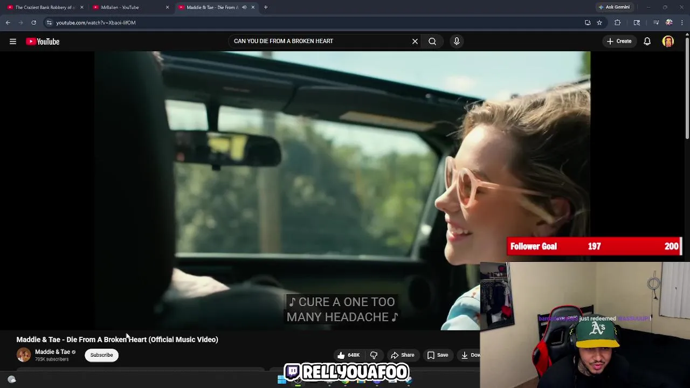Open the Chrome three-dot menu

pyautogui.click(x=682, y=23)
